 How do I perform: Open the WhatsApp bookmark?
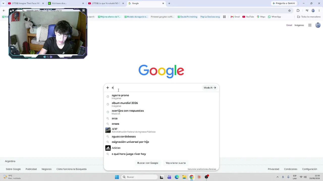274,17
